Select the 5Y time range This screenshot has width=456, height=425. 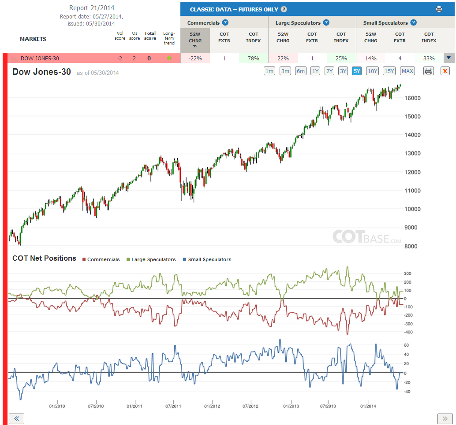click(357, 71)
